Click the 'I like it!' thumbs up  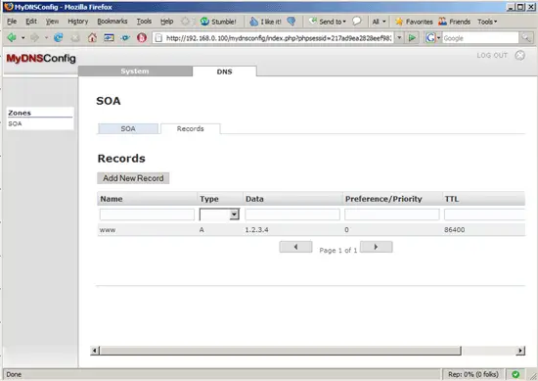[x=253, y=22]
